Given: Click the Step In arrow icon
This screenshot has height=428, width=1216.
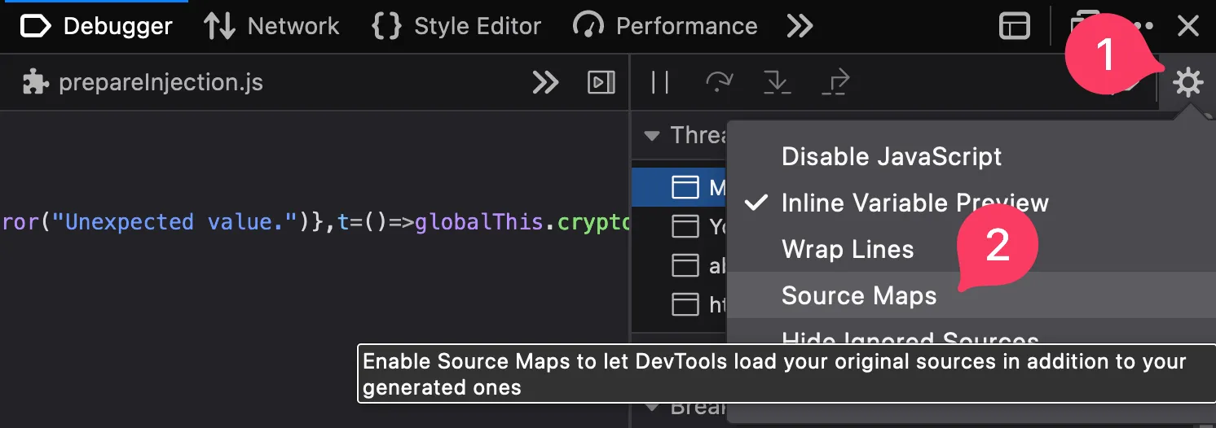Looking at the screenshot, I should point(775,82).
